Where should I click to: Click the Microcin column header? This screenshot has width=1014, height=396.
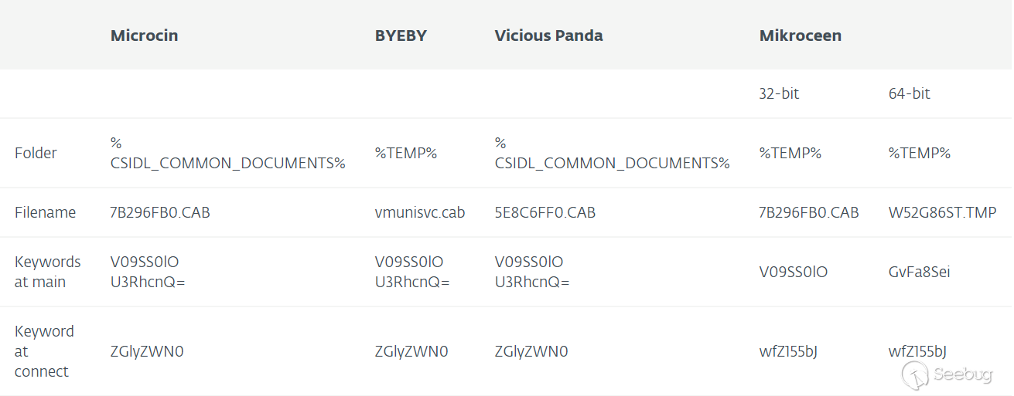(x=145, y=36)
